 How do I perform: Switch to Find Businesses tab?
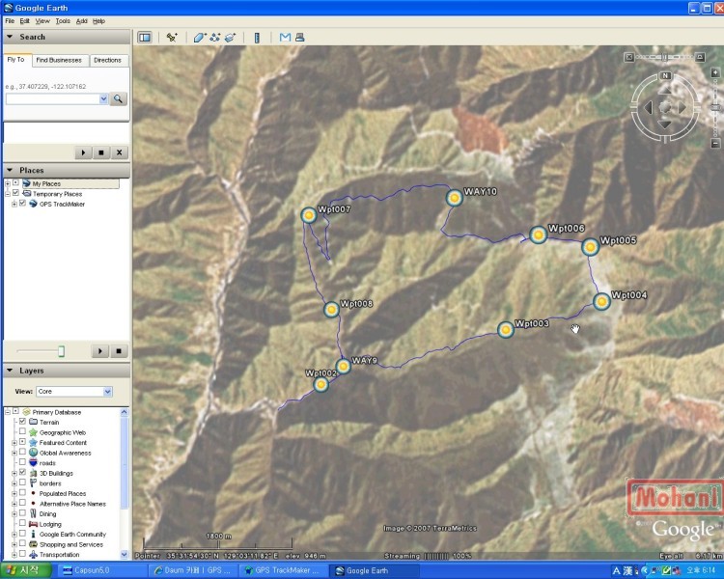(x=59, y=60)
